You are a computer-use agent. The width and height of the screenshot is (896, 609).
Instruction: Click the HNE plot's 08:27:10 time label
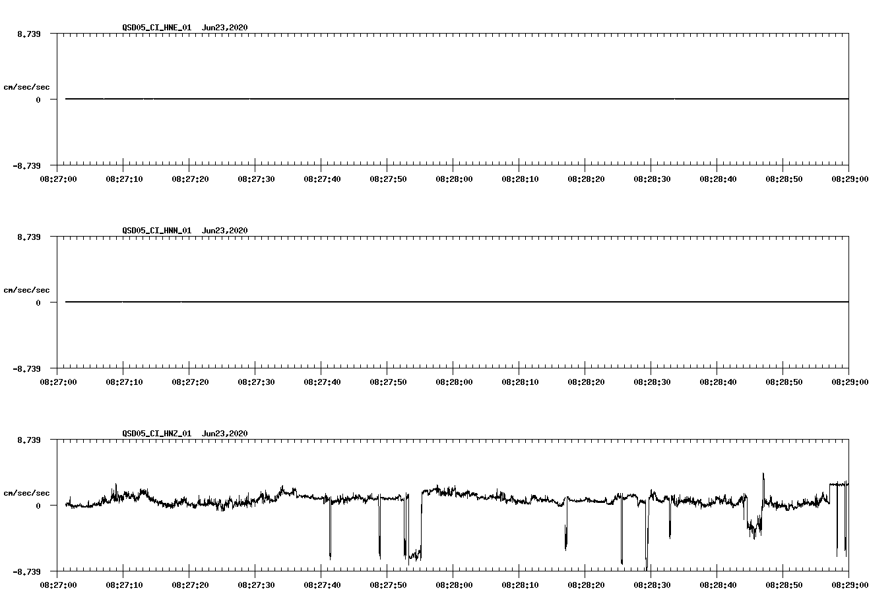click(x=124, y=179)
